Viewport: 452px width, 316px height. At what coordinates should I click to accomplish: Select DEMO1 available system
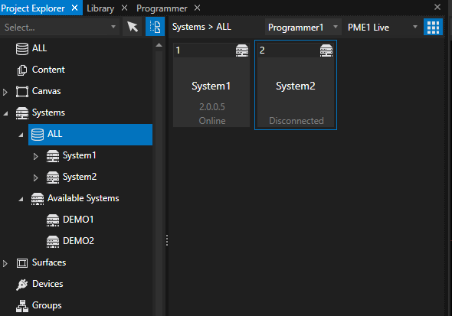[78, 220]
